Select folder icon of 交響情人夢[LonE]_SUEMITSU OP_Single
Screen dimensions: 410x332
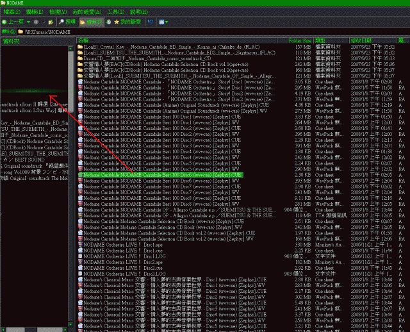click(x=80, y=76)
